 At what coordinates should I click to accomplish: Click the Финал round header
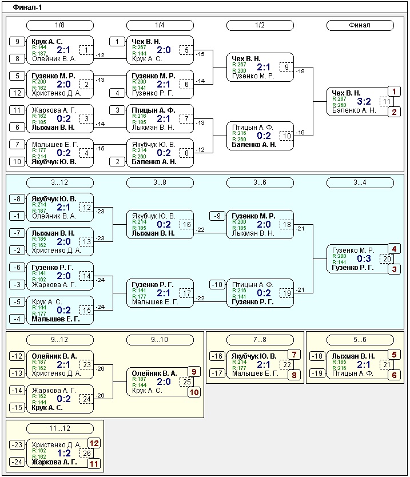click(360, 25)
